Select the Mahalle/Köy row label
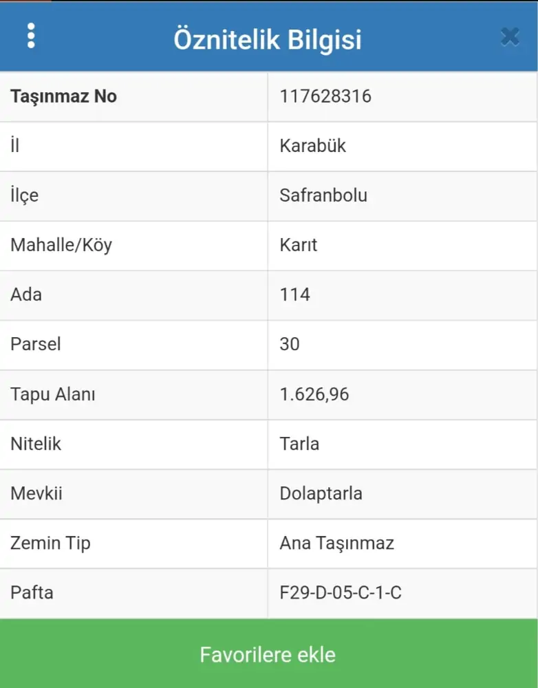 pos(61,245)
